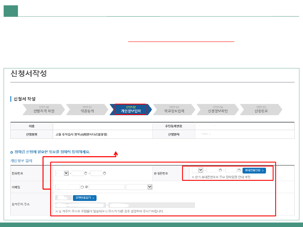Select the STEP 05 신청완료 step

261,110
